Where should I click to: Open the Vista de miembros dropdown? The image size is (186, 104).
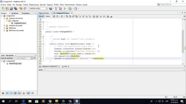click(x=10, y=58)
